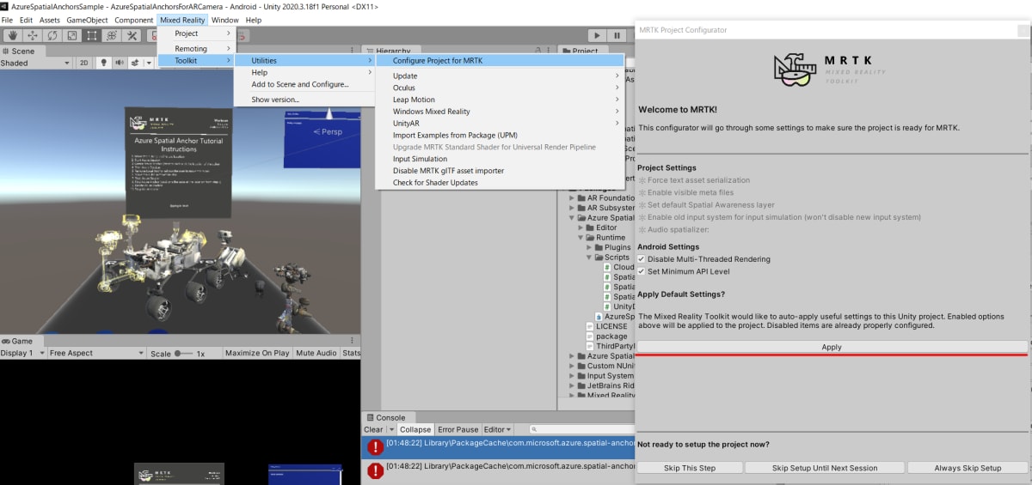This screenshot has height=485, width=1032.
Task: Toggle Mute Audio in Game view
Action: (316, 353)
